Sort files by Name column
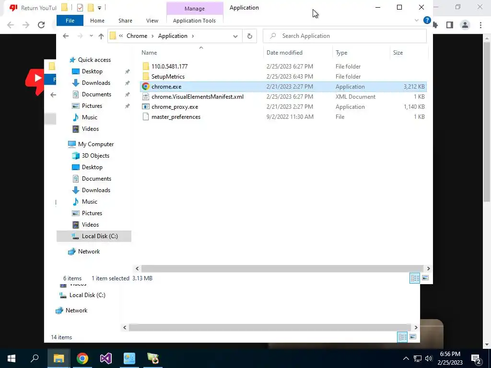 pos(149,53)
